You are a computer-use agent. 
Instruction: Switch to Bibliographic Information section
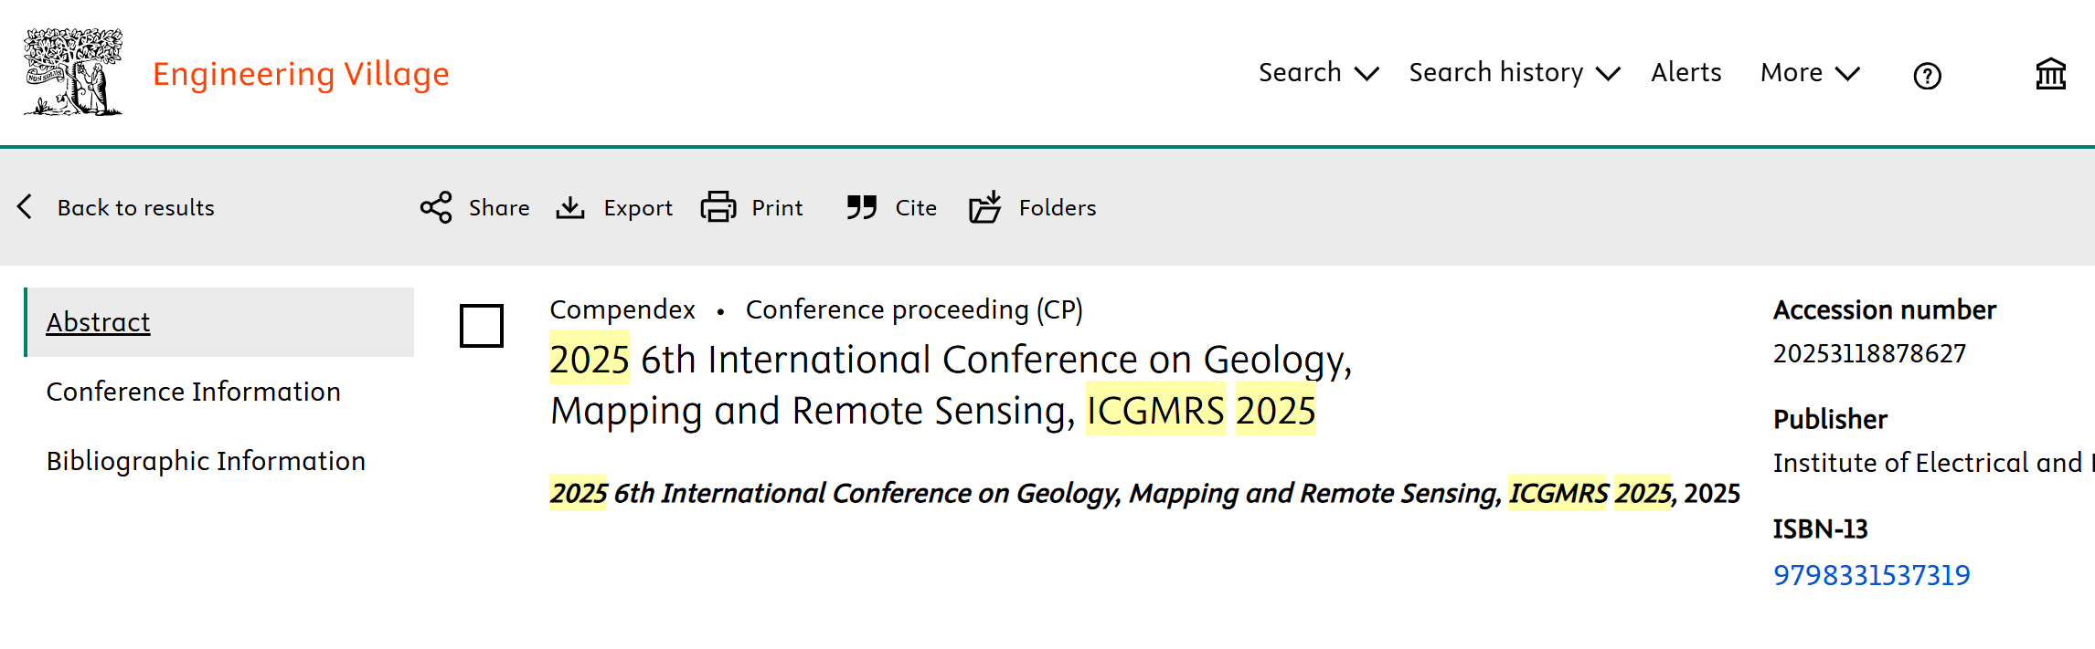pyautogui.click(x=207, y=461)
